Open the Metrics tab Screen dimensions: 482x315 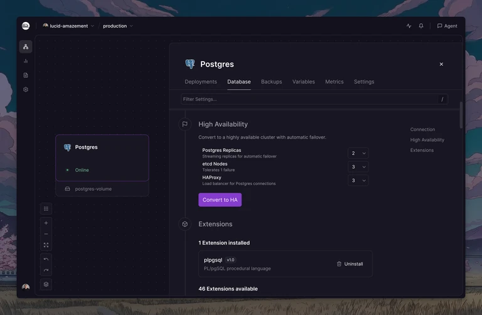coord(334,82)
